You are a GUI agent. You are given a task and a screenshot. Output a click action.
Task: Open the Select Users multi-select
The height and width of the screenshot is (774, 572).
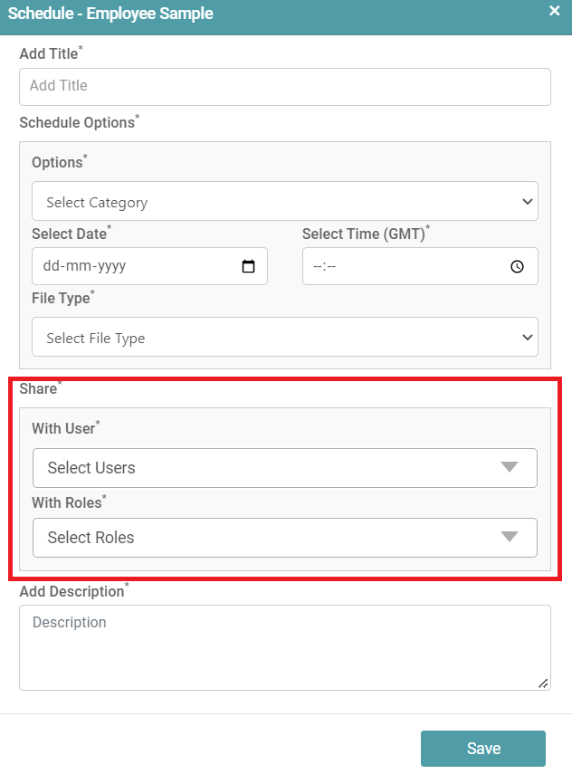pyautogui.click(x=272, y=468)
